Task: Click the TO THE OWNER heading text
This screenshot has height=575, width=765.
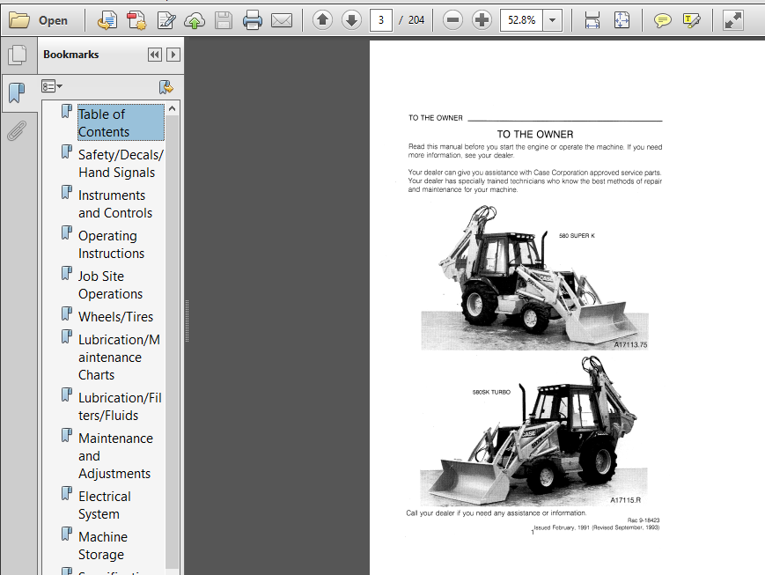Action: tap(535, 134)
